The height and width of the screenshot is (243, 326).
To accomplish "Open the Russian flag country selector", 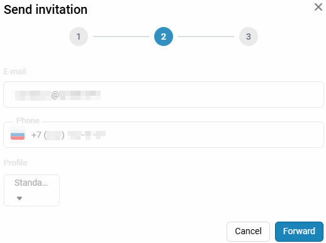I will [x=18, y=135].
